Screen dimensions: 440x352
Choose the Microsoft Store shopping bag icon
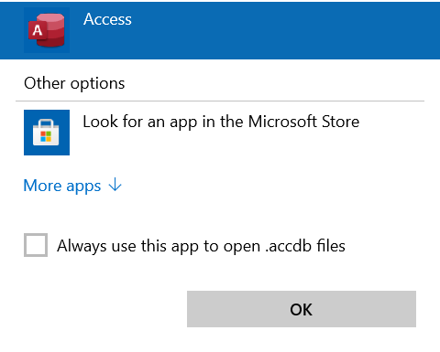pos(46,133)
